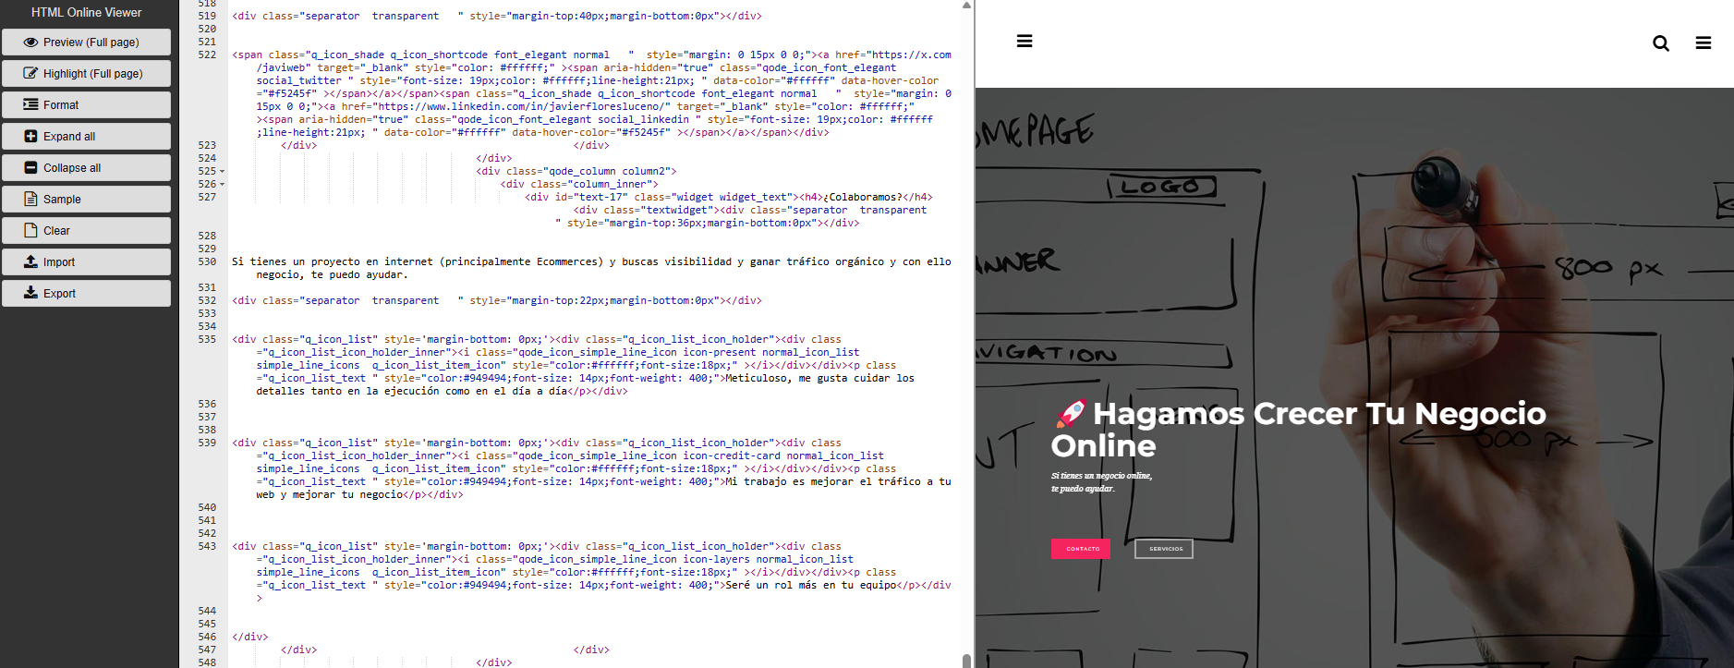Open left hamburger menu in preview
1734x668 pixels.
point(1025,41)
